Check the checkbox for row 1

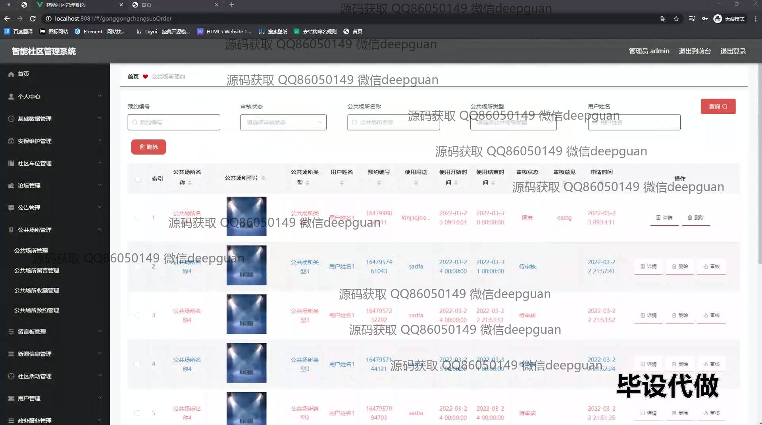(137, 218)
